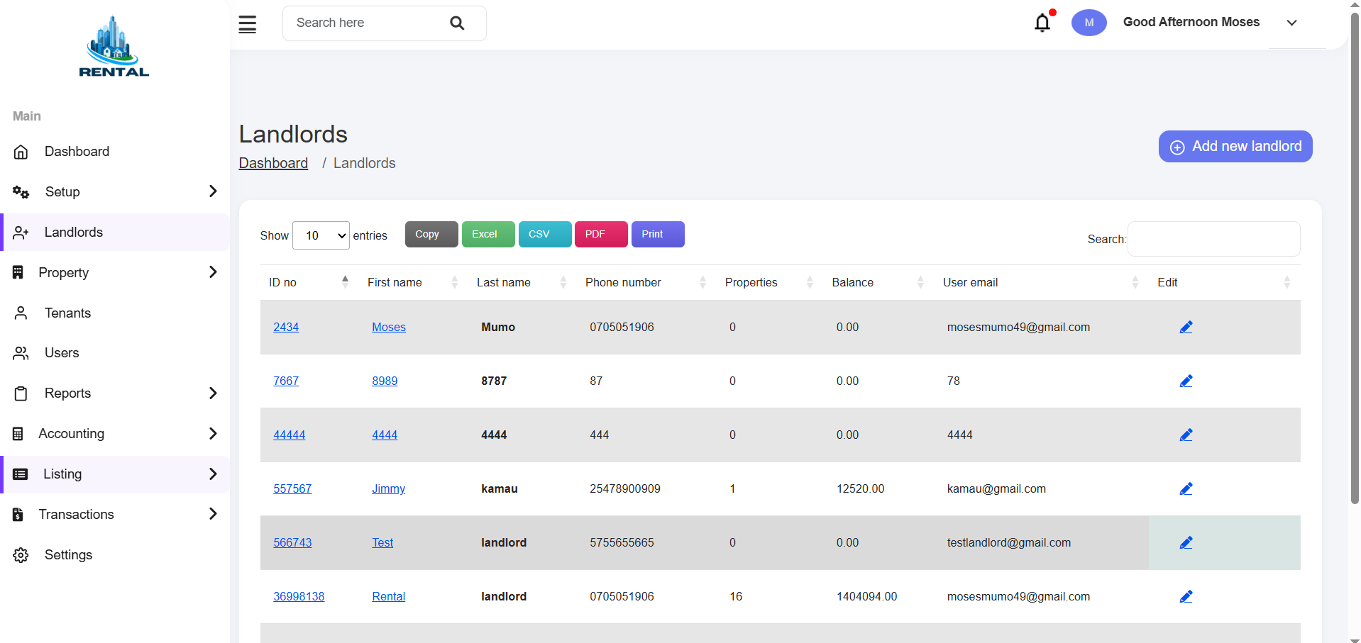
Task: Click the Property building icon
Action: pos(18,272)
